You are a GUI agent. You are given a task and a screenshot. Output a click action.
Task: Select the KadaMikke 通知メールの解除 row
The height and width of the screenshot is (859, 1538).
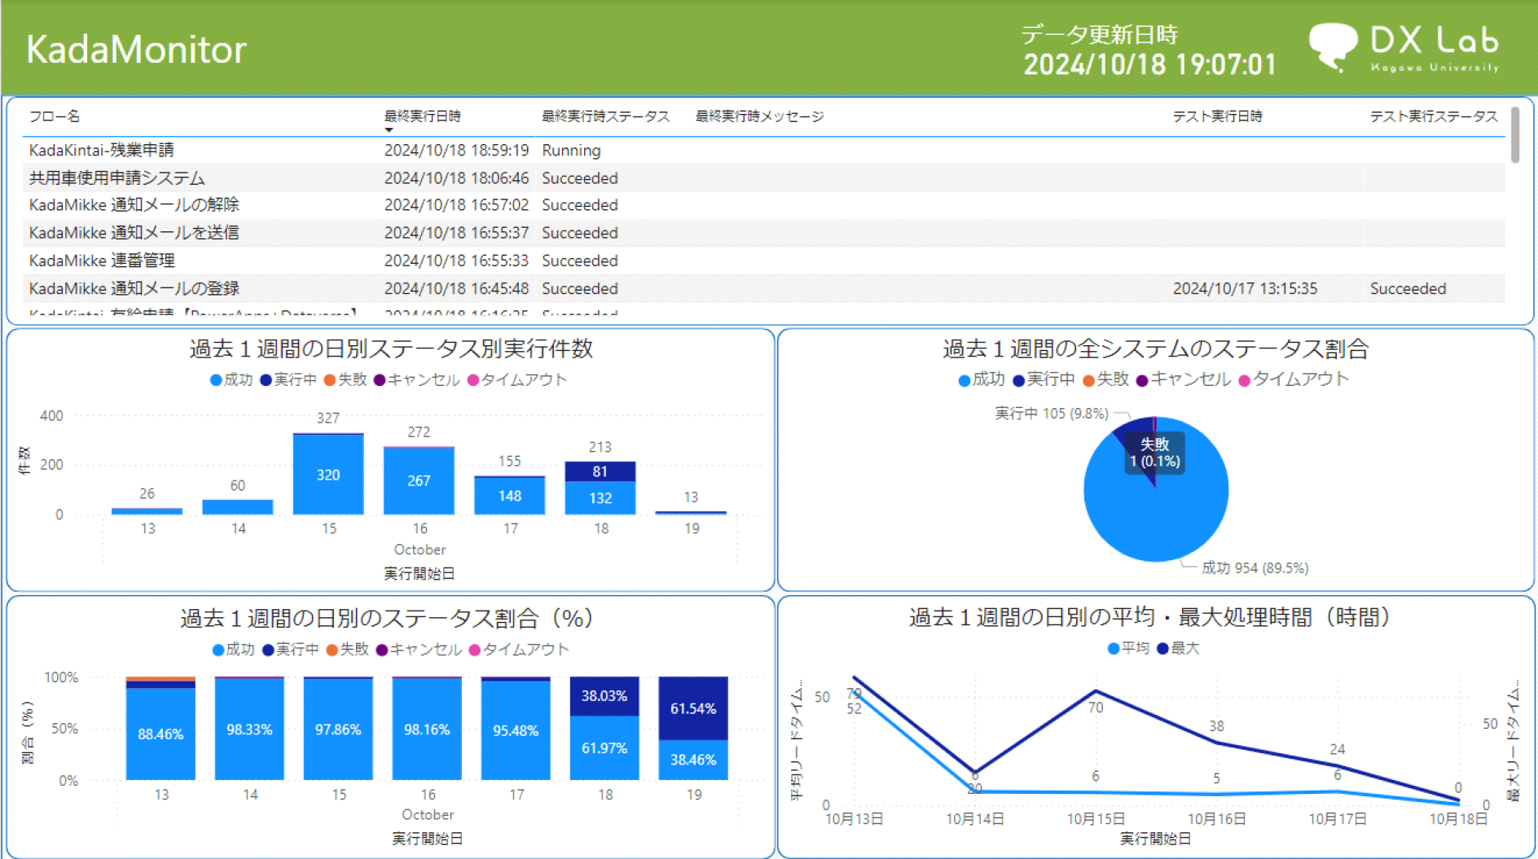[x=764, y=205]
